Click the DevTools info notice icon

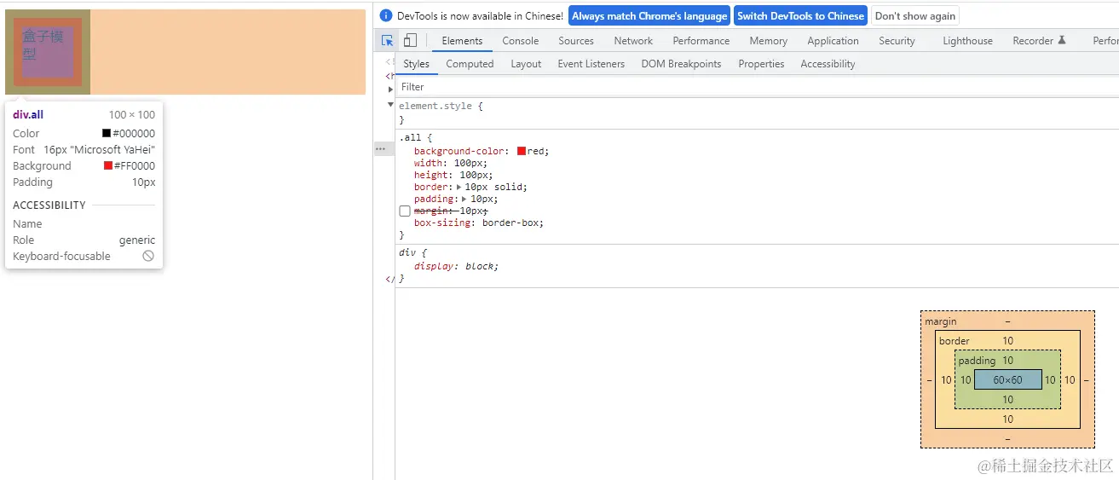386,15
